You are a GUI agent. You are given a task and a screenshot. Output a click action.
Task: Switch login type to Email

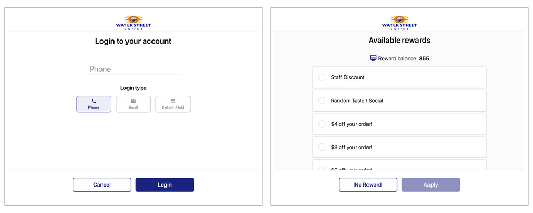pyautogui.click(x=133, y=104)
